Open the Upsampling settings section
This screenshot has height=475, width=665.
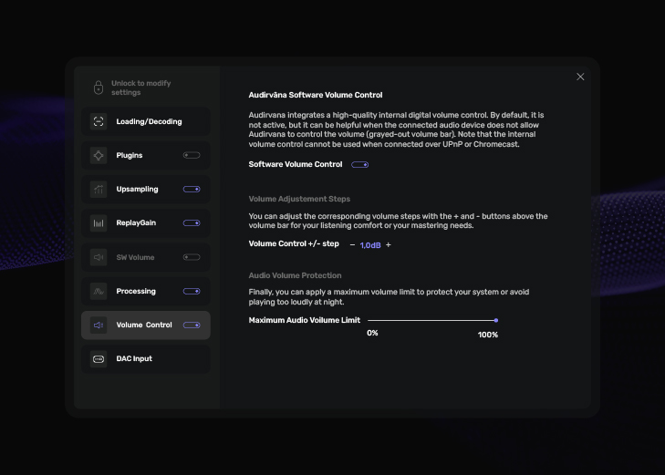146,190
